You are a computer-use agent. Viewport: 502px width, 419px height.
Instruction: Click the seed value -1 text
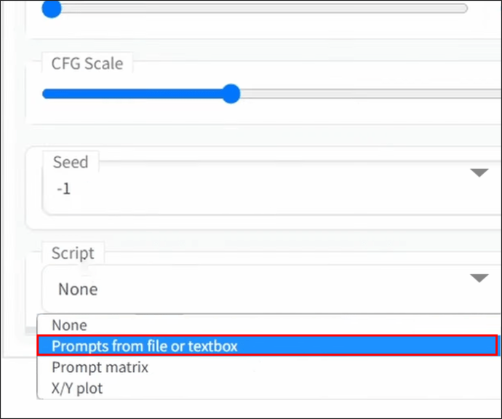click(x=64, y=189)
